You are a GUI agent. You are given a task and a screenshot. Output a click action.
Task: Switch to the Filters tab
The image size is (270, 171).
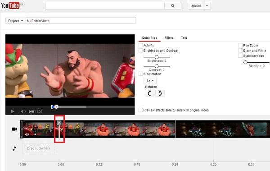coord(169,37)
